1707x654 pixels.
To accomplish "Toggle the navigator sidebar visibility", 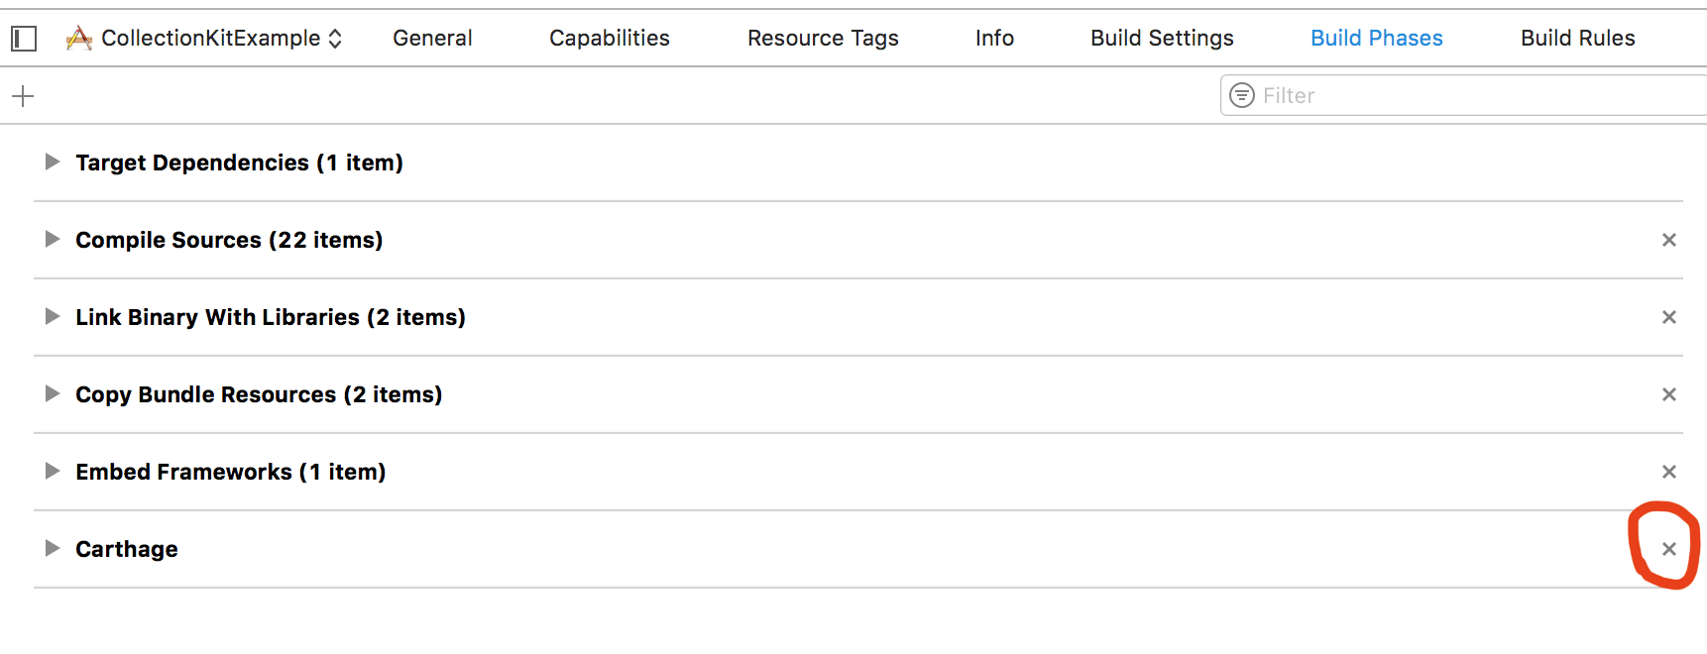I will click(22, 37).
